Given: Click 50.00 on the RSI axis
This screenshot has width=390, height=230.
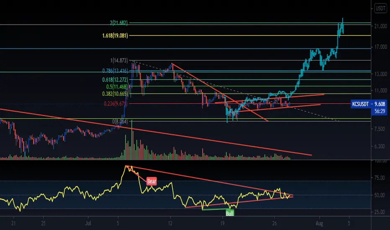Looking at the screenshot, I should pyautogui.click(x=380, y=195).
